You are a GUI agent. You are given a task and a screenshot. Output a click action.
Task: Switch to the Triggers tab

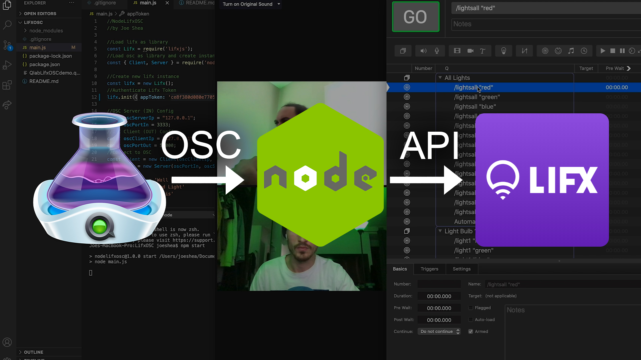429,269
